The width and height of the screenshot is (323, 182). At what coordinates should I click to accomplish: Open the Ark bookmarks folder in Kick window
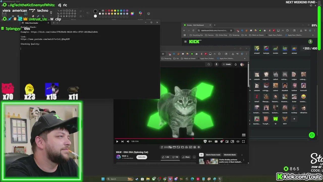245,35
